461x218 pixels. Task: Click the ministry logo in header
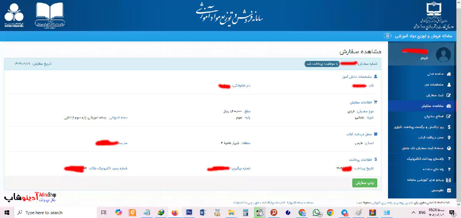point(434,15)
